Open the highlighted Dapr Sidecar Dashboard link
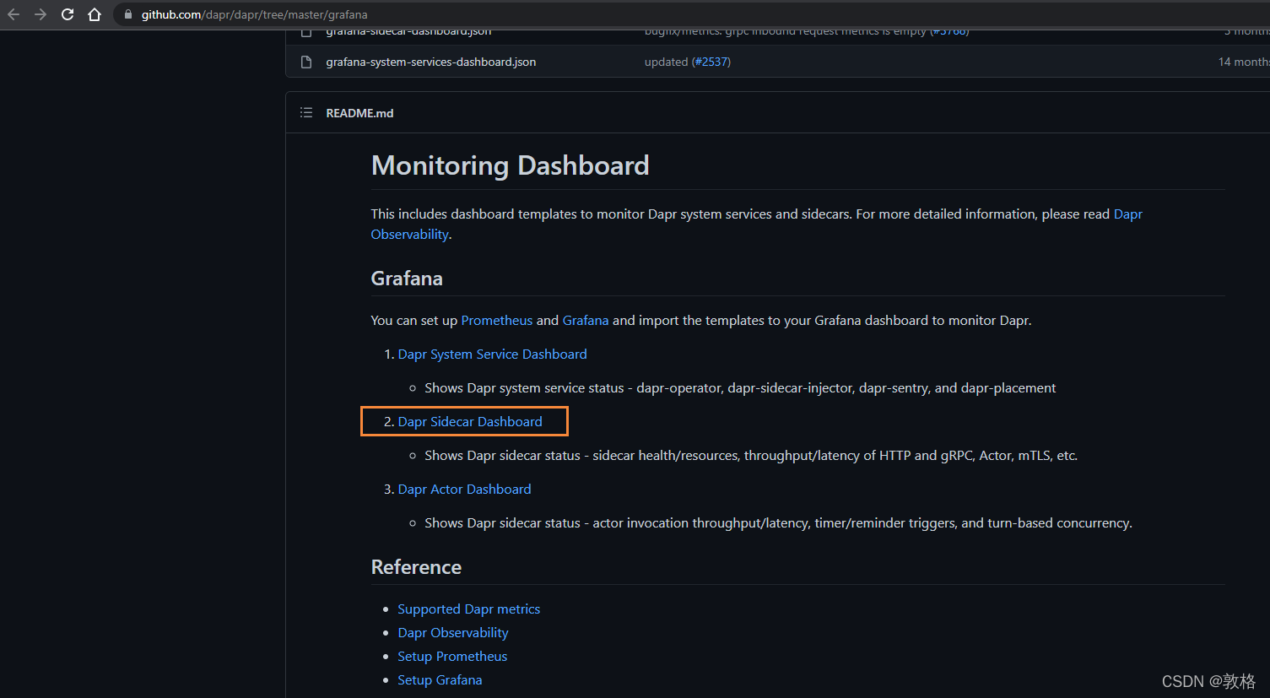The image size is (1270, 698). (x=469, y=421)
